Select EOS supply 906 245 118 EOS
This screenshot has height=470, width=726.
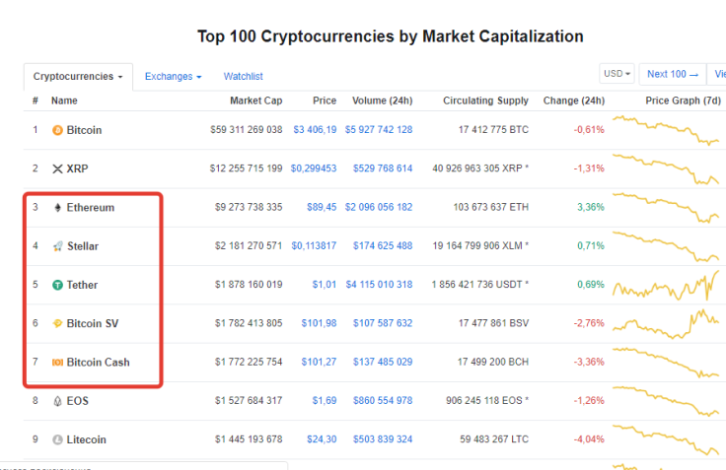coord(487,401)
